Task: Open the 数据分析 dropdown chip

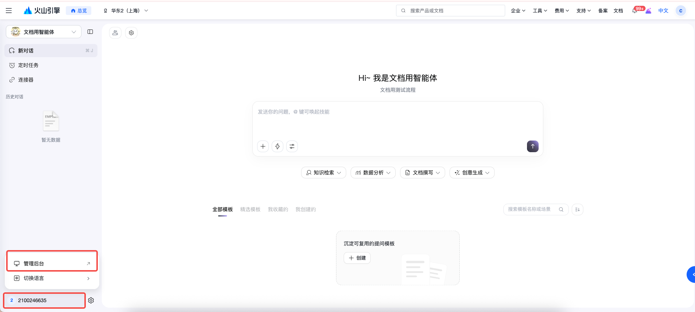Action: pos(373,173)
